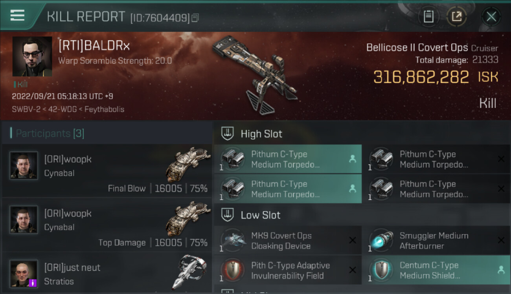Viewport: 511px width, 294px height.
Task: Copy the kill report ID icon
Action: click(195, 18)
